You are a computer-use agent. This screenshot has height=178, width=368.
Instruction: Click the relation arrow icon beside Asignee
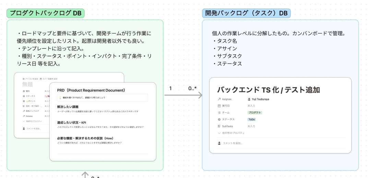click(x=219, y=99)
